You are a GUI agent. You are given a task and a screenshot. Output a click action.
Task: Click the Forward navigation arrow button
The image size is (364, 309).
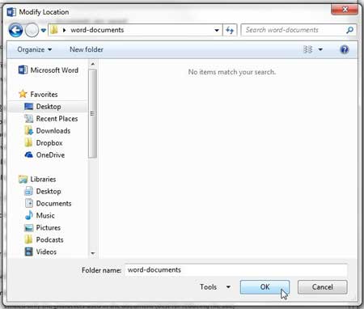32,30
